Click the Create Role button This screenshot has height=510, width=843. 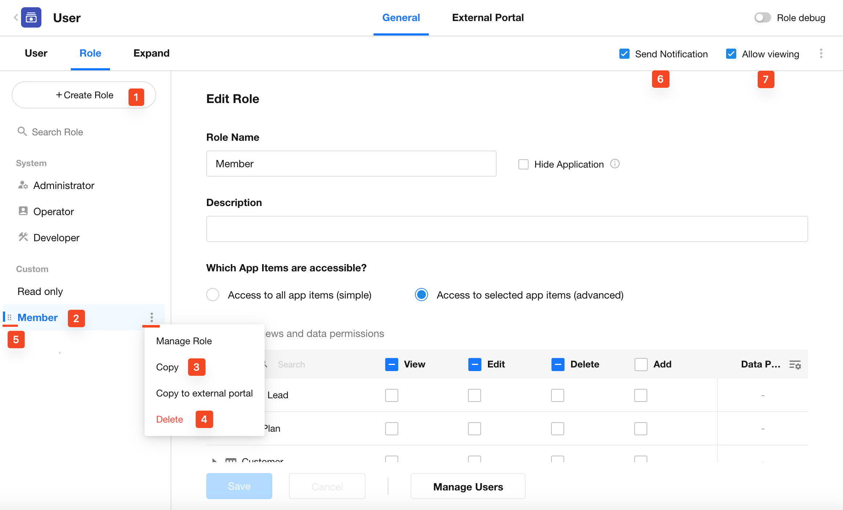[84, 95]
